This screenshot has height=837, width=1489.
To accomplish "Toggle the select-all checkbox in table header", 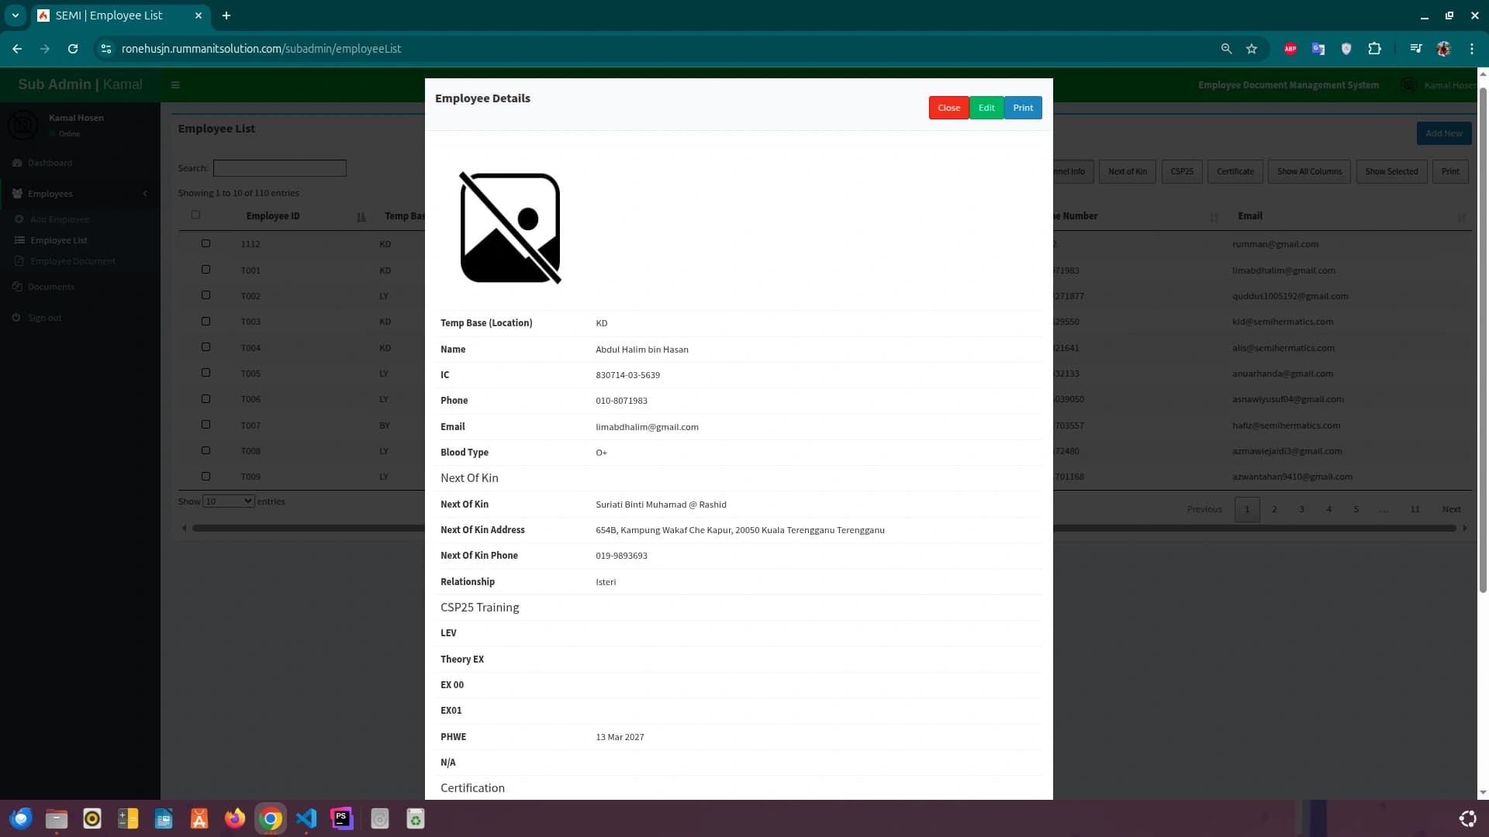I will pyautogui.click(x=195, y=215).
